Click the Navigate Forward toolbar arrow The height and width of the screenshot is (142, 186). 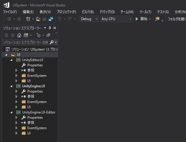pyautogui.click(x=19, y=19)
